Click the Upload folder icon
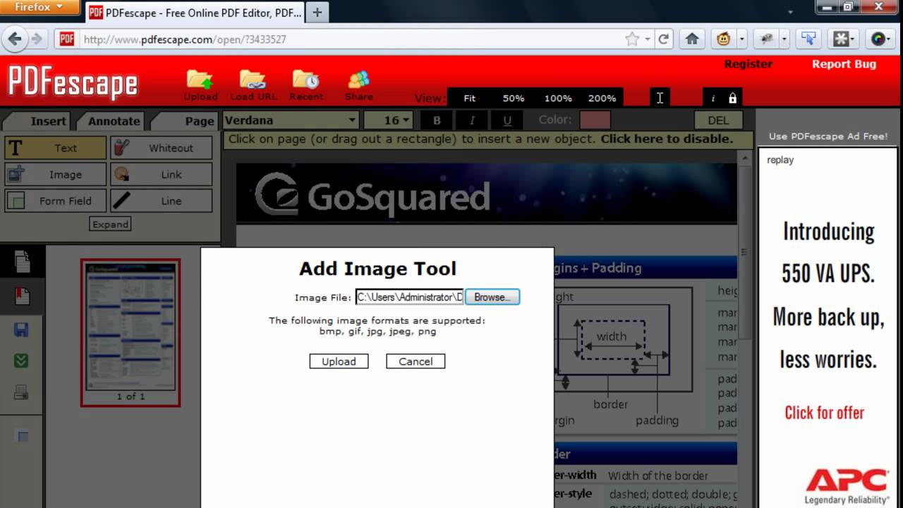Screen dimensions: 903x508 200,85
